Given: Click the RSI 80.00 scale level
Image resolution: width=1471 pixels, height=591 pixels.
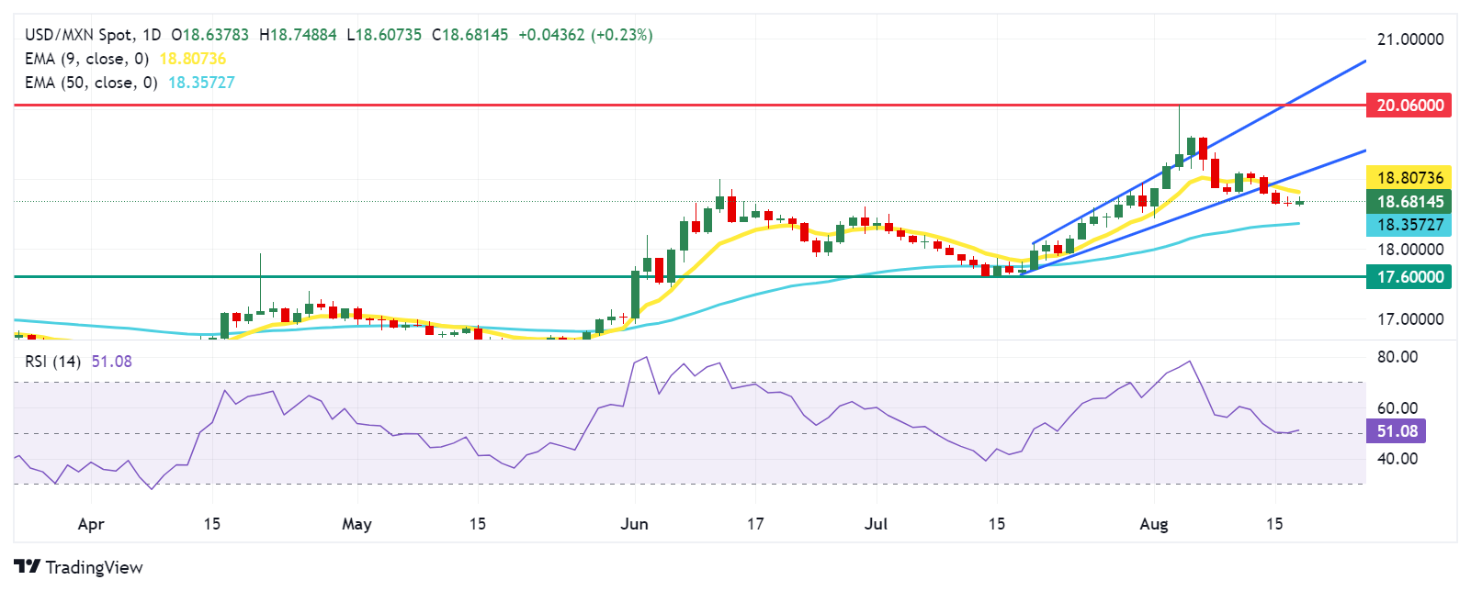Looking at the screenshot, I should coord(1397,357).
